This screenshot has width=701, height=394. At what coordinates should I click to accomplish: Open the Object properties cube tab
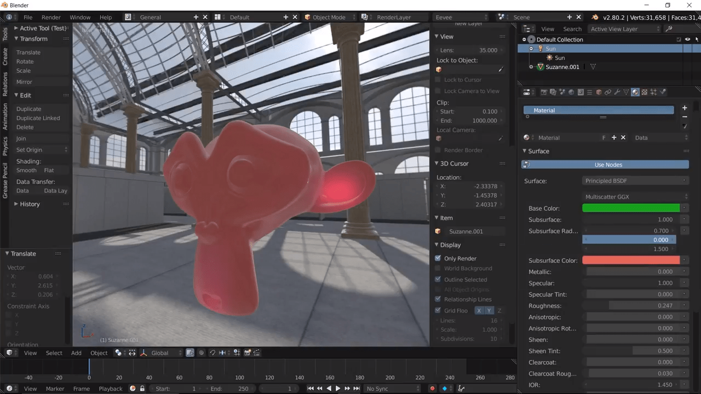pos(599,92)
